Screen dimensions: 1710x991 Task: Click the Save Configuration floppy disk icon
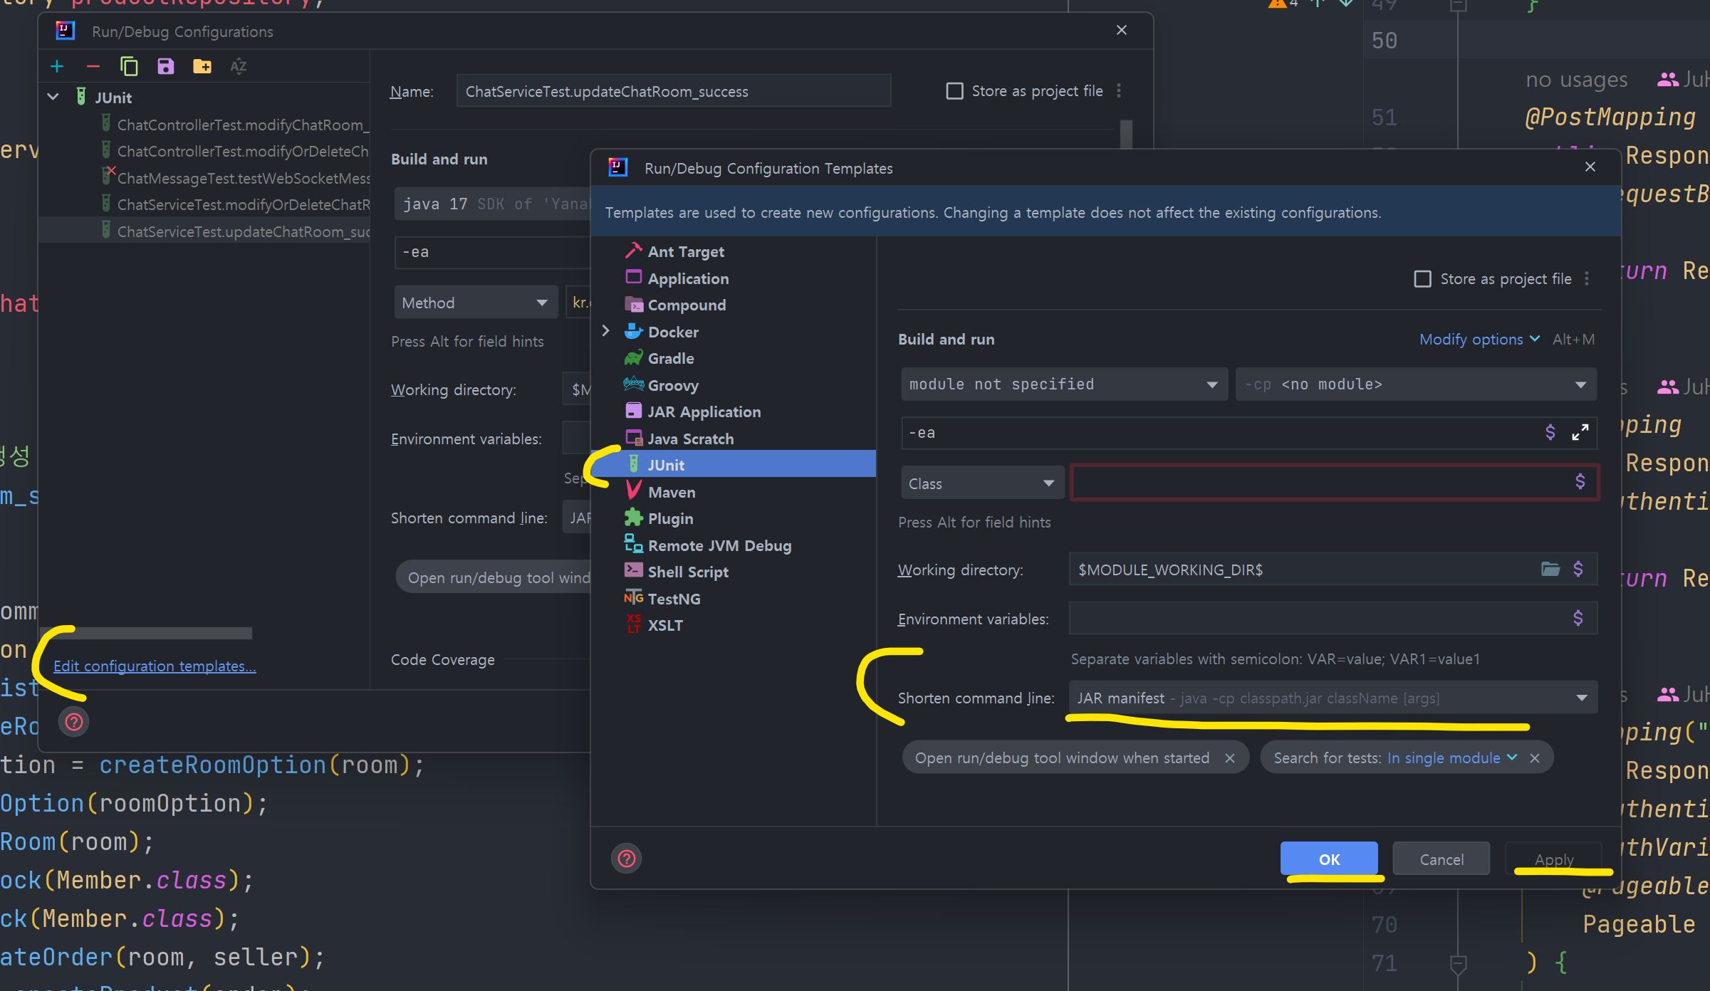click(165, 66)
